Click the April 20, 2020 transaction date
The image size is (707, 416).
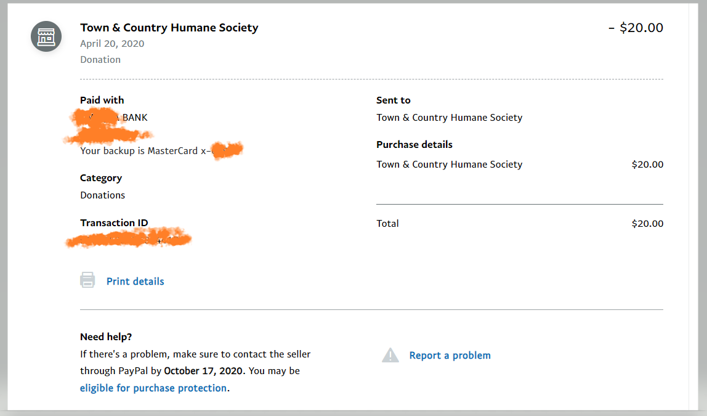click(x=112, y=44)
